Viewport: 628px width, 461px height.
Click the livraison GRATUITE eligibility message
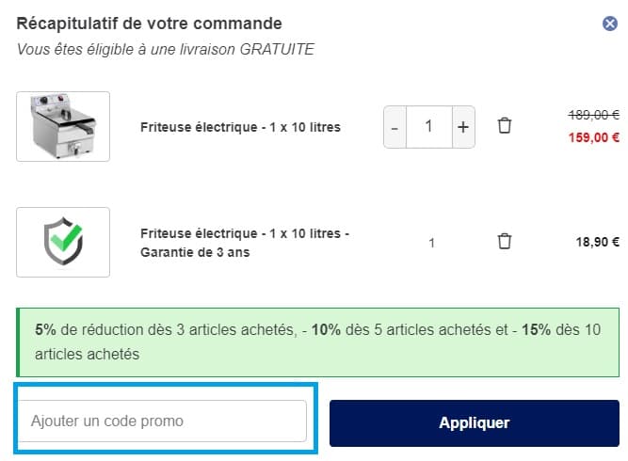point(166,49)
